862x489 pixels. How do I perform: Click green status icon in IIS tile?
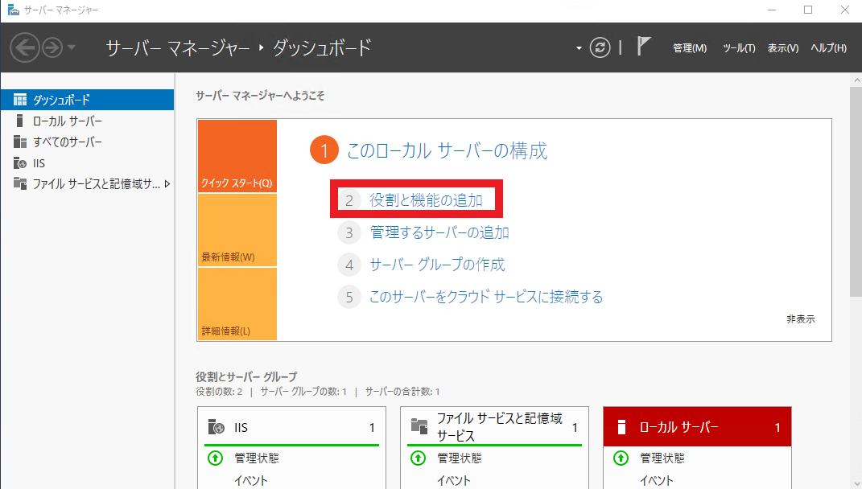coord(215,458)
